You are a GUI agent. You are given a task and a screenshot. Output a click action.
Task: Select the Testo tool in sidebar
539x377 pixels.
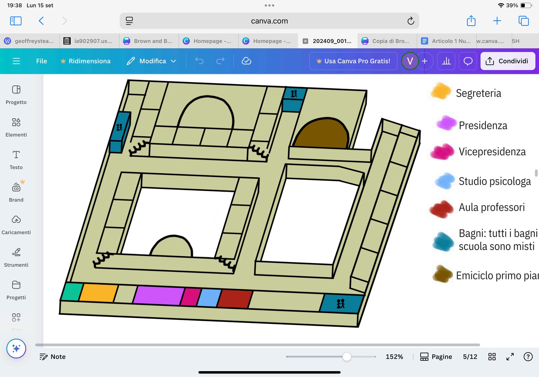[16, 160]
